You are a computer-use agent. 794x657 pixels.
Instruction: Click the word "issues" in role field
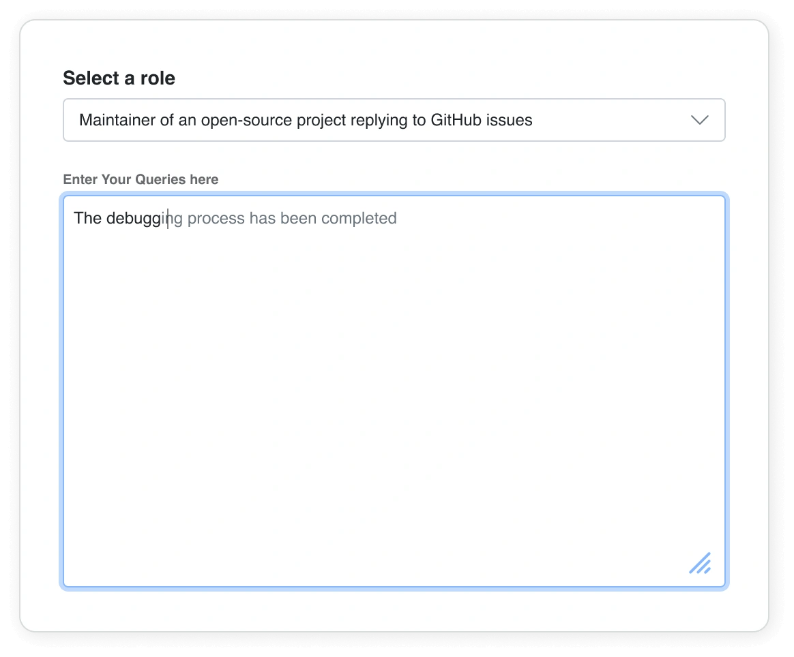coord(509,121)
